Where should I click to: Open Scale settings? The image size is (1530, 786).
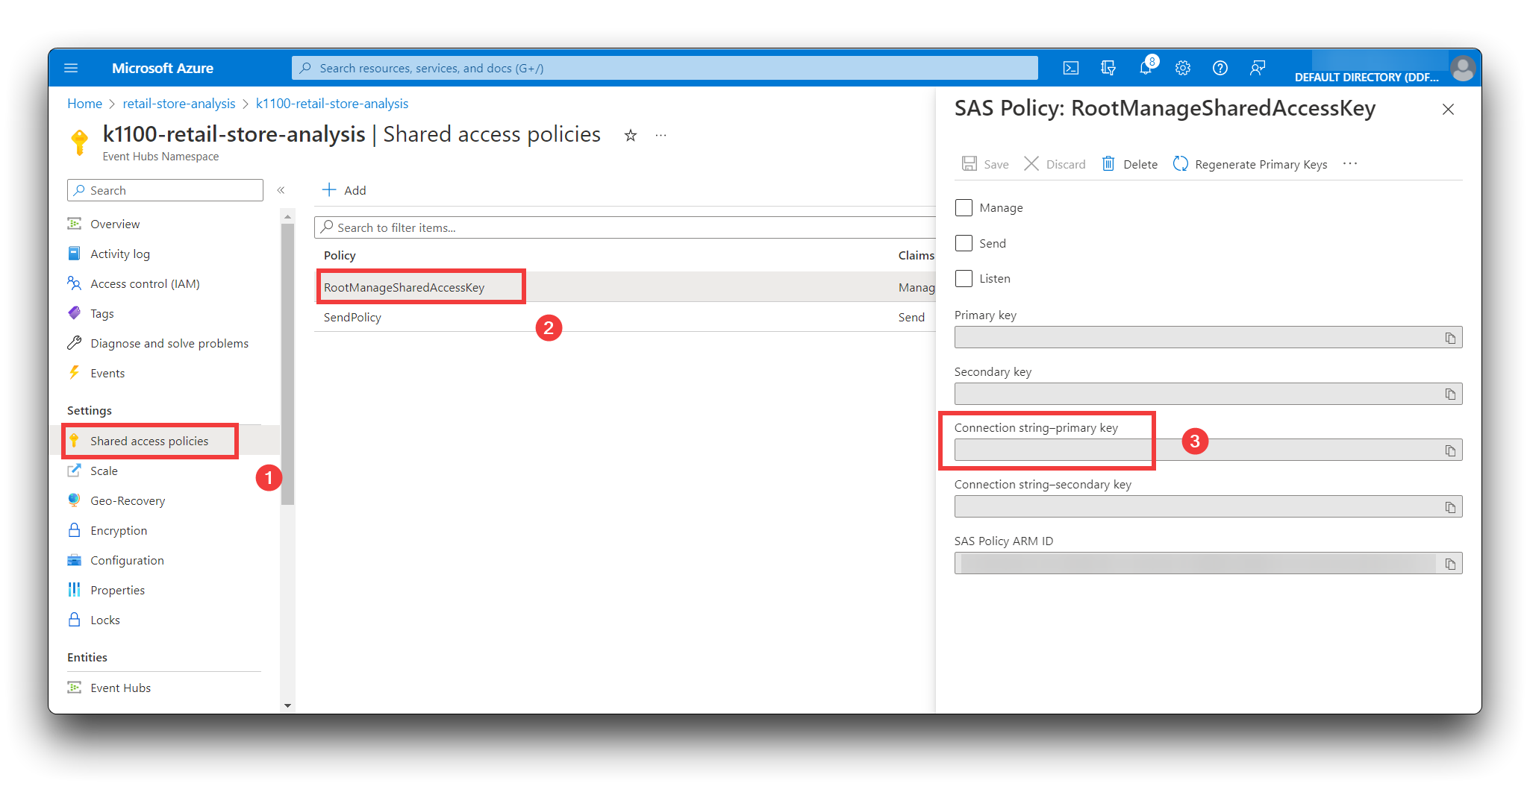point(104,471)
